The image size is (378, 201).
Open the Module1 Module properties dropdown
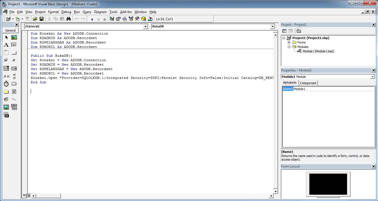click(372, 77)
